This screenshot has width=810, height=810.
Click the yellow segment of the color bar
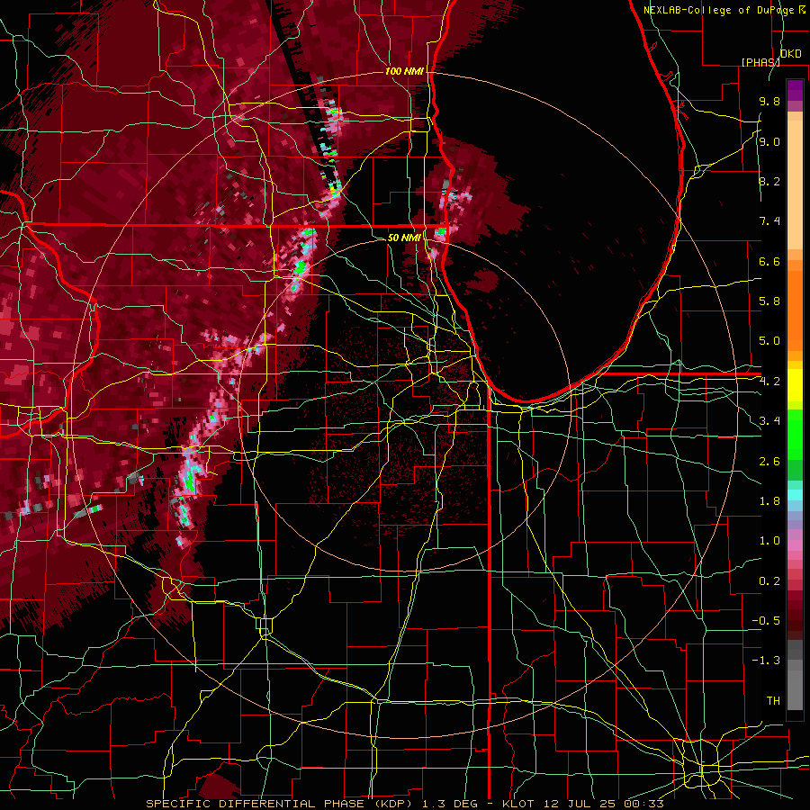[x=795, y=385]
